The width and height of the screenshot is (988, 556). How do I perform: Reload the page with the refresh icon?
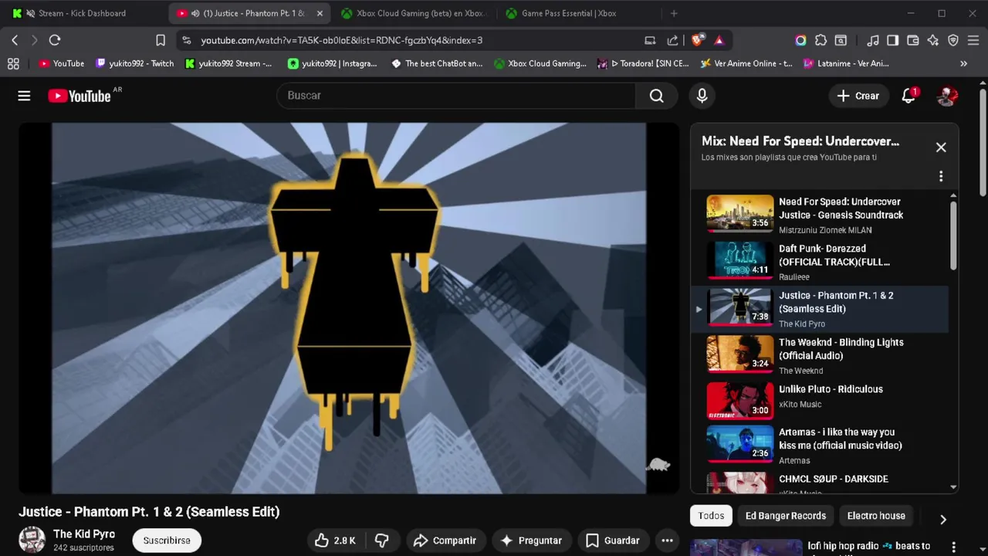pyautogui.click(x=55, y=40)
